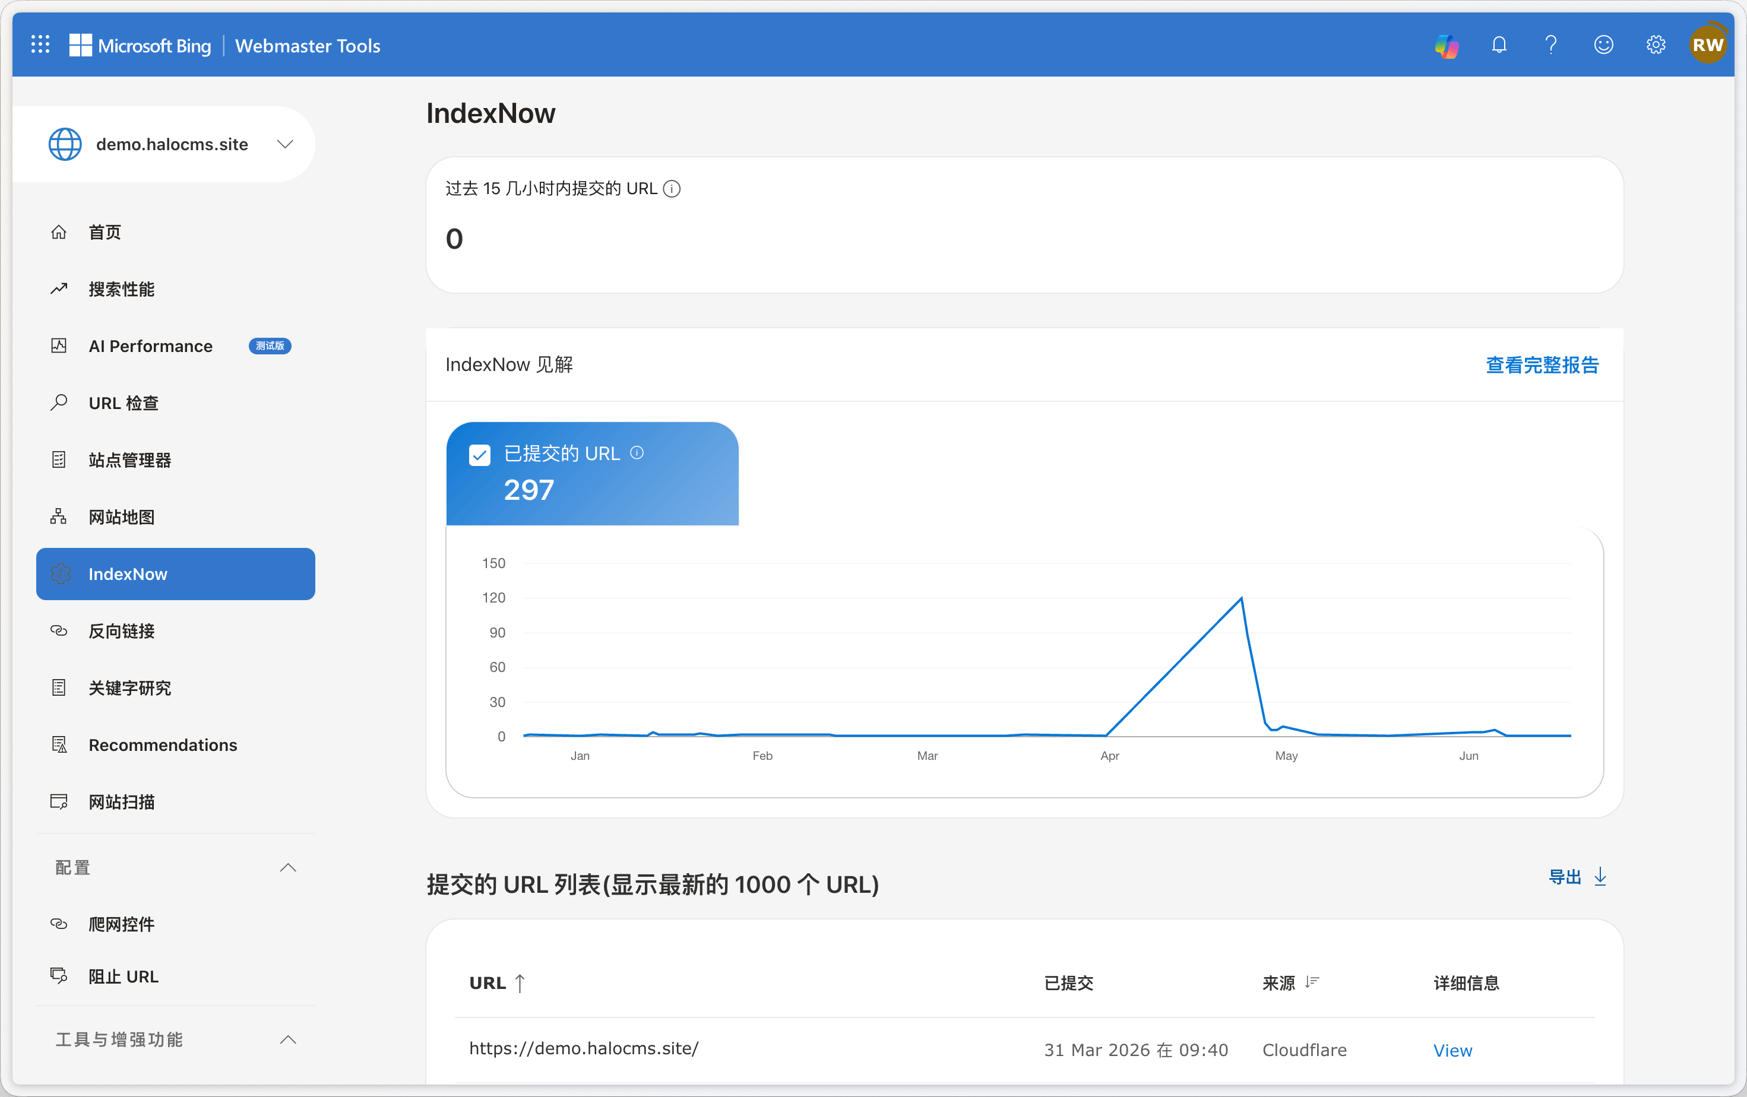Click https://demo.halocms.site/ URL cell
Screen dimensions: 1747x1097
(x=583, y=1048)
